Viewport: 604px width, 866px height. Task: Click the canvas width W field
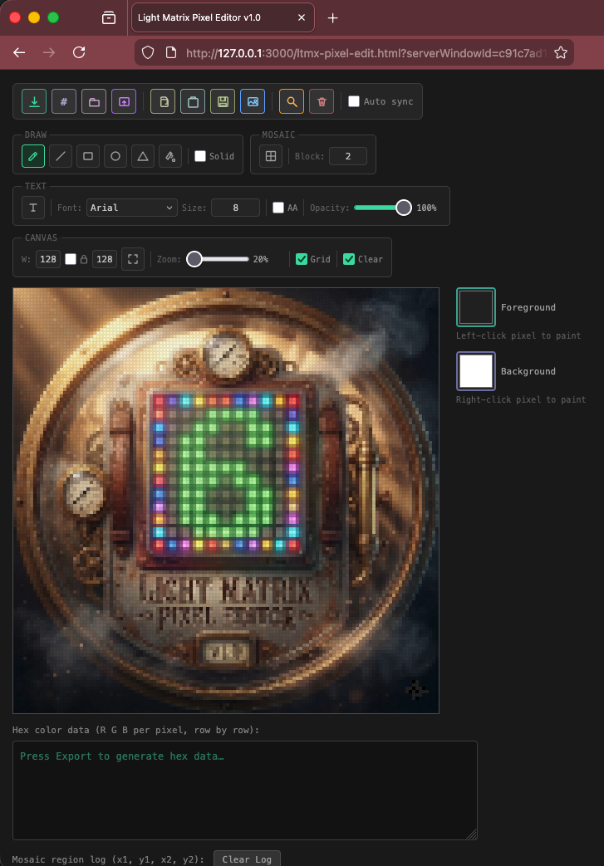[48, 259]
